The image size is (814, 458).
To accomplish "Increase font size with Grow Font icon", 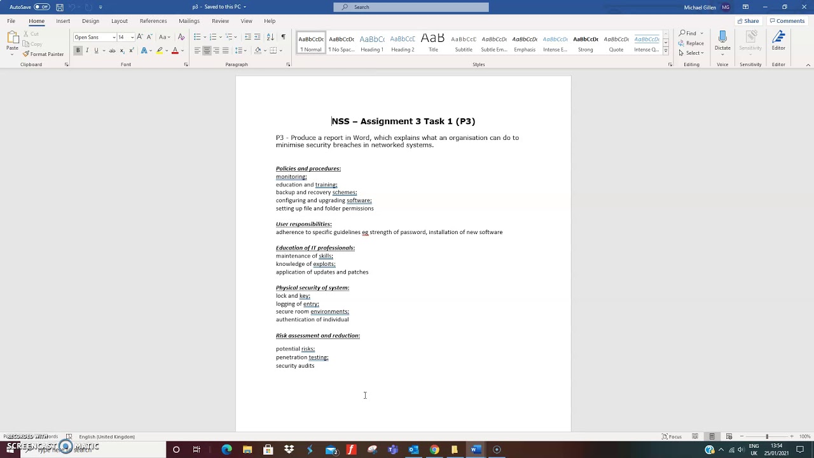I will click(140, 37).
